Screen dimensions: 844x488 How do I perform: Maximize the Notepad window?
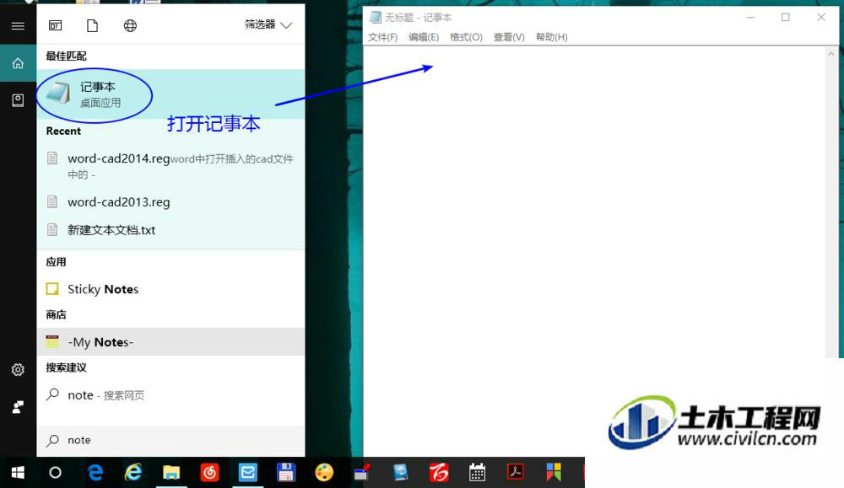coord(785,17)
